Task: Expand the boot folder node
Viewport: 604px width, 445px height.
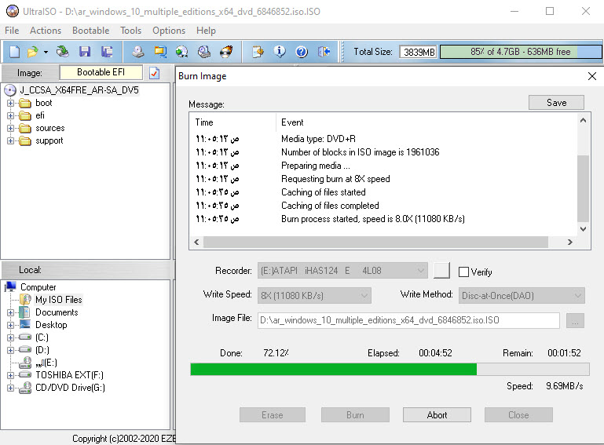Action: (10, 103)
